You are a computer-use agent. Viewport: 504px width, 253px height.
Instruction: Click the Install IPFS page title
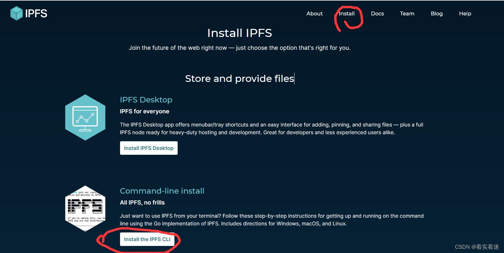pos(239,33)
